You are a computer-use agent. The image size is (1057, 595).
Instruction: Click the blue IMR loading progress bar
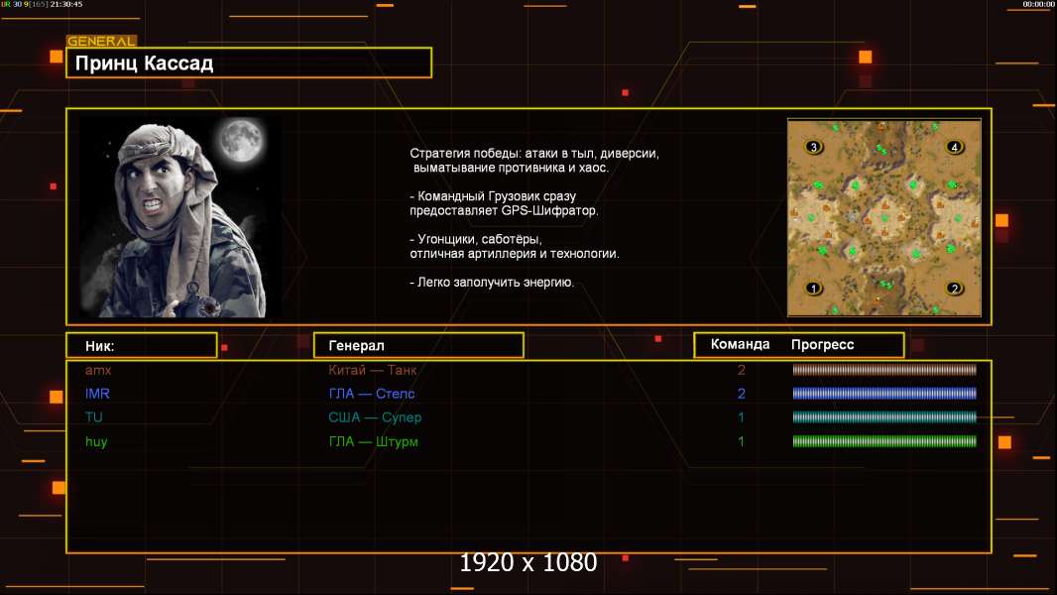[884, 394]
